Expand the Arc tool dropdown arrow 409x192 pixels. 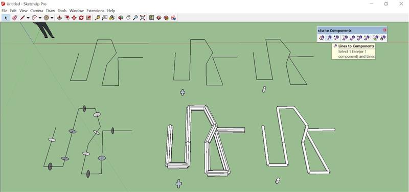[x=40, y=18]
